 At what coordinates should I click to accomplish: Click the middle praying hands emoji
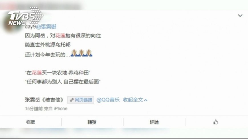(81, 53)
